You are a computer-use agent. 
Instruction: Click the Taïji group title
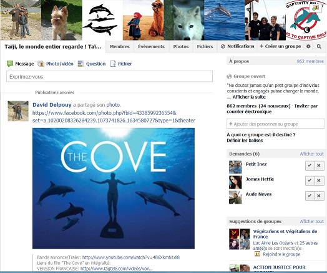53,47
